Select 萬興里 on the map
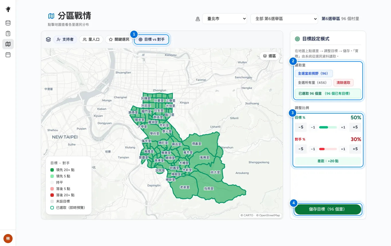Screen dimensions: 391x246 205,158
